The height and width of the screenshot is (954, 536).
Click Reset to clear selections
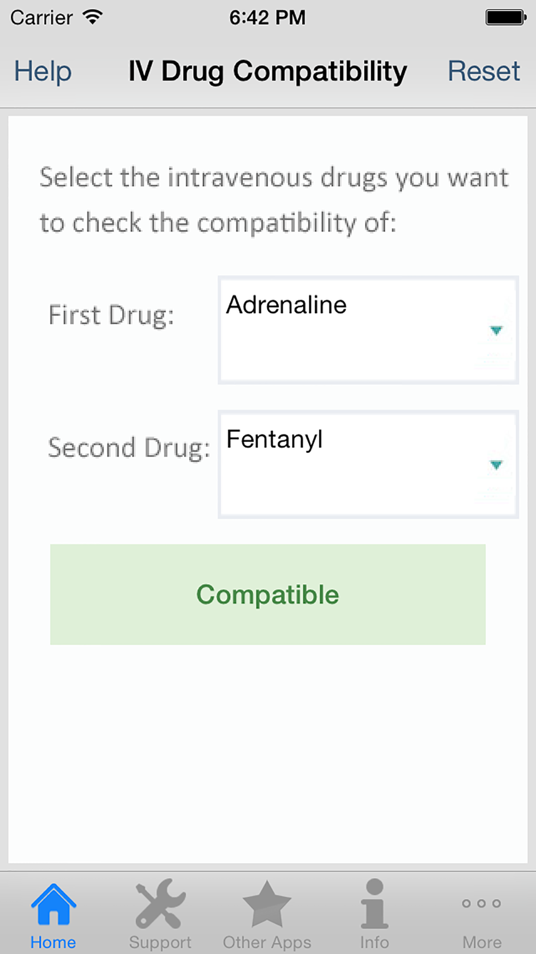[483, 71]
